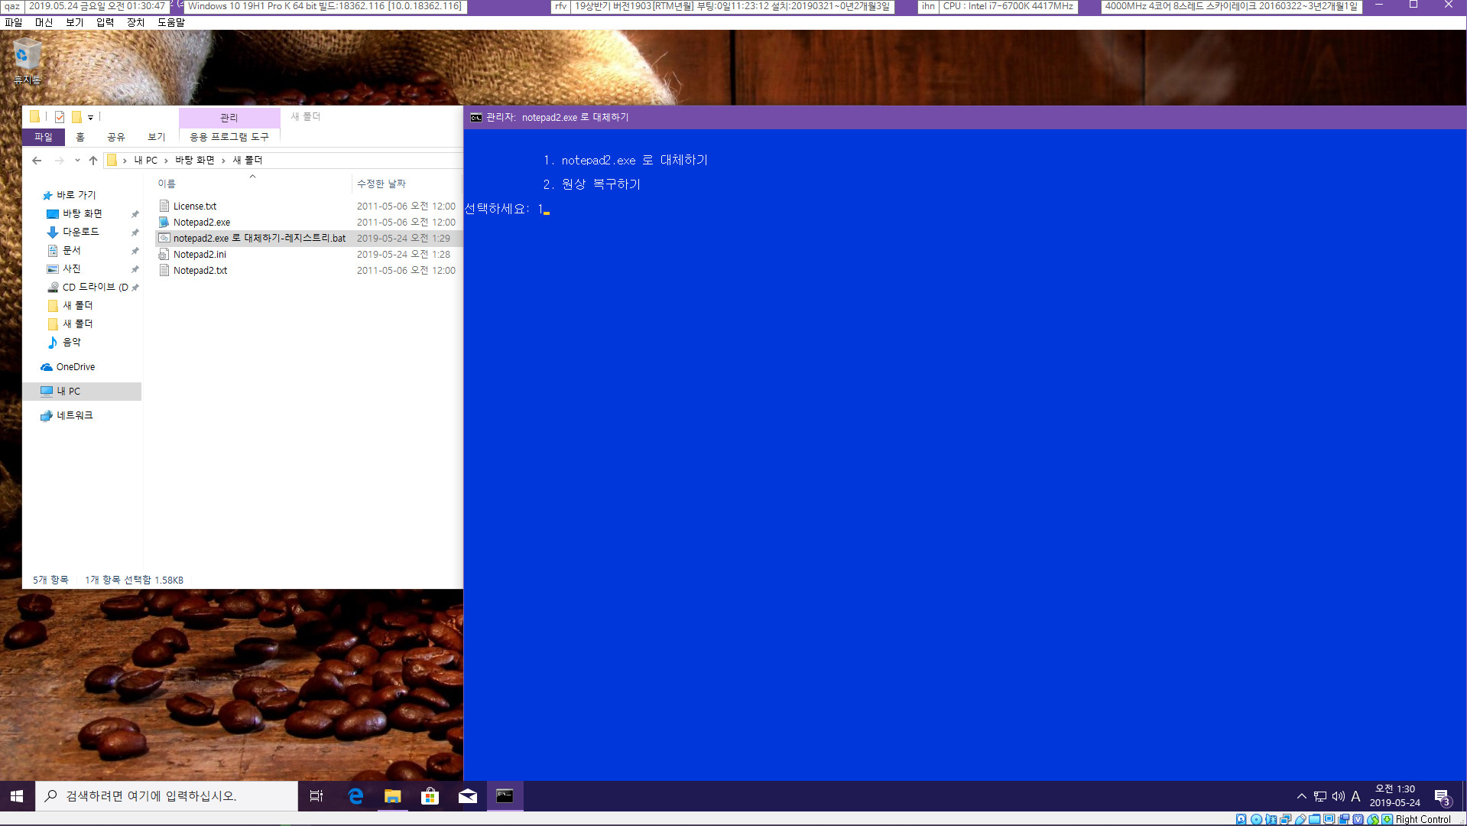Image resolution: width=1467 pixels, height=826 pixels.
Task: Open Mail app from the taskbar
Action: [468, 796]
